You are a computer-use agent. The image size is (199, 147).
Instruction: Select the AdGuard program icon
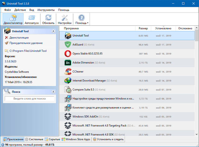pyautogui.click(x=68, y=45)
